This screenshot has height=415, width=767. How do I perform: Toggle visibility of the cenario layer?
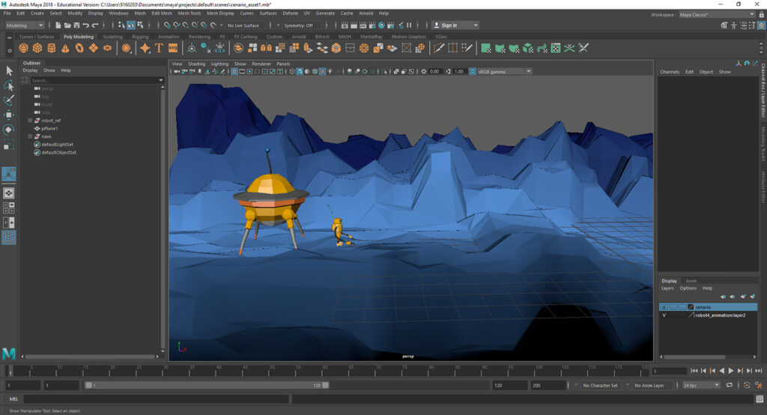[x=664, y=307]
